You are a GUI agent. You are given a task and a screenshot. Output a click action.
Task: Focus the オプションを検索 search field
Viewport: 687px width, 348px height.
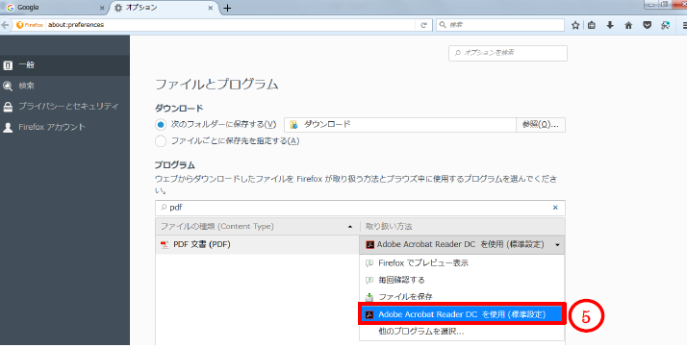pos(508,53)
